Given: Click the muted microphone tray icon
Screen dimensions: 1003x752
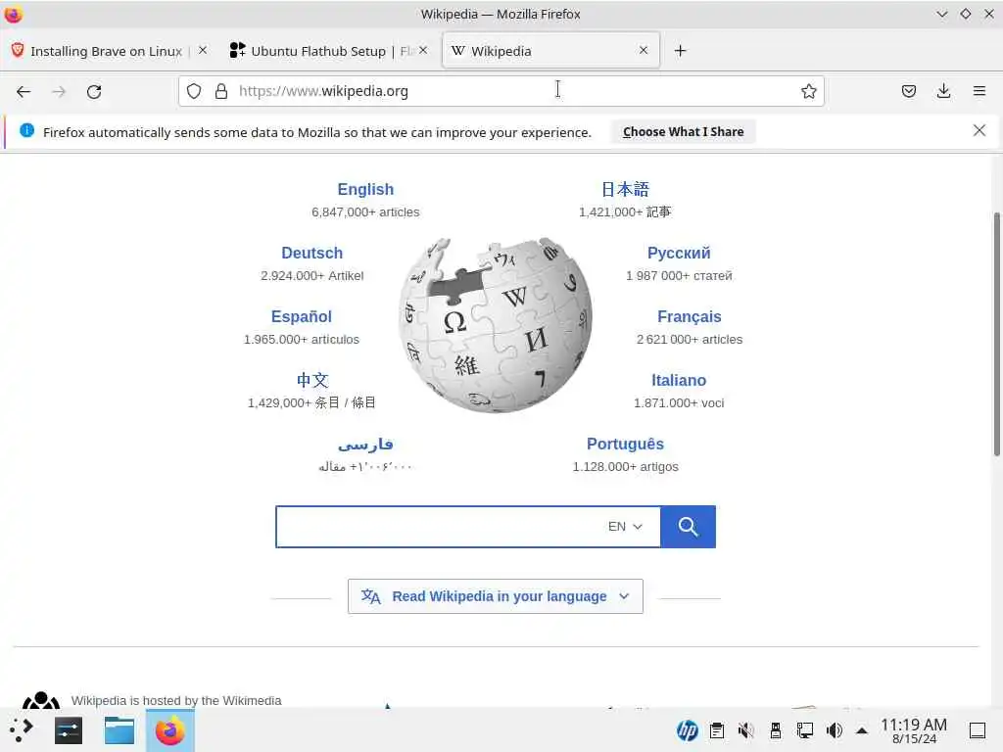Looking at the screenshot, I should pos(745,730).
